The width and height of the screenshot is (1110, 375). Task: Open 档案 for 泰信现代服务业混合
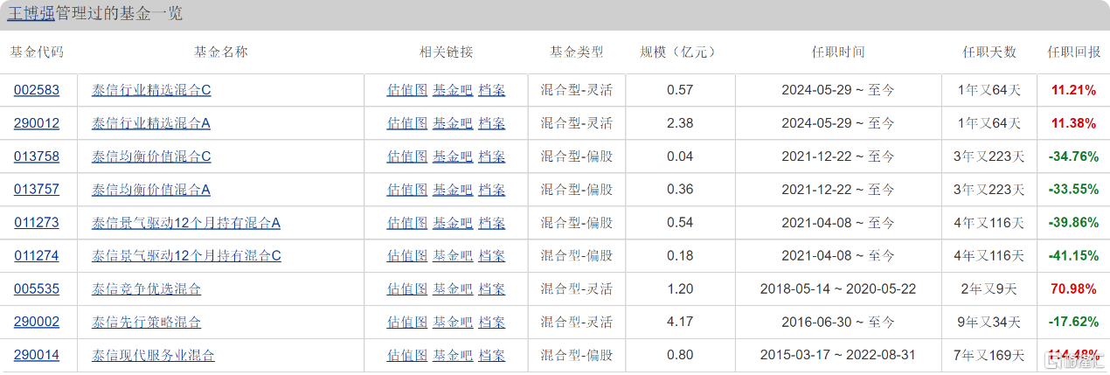(492, 356)
